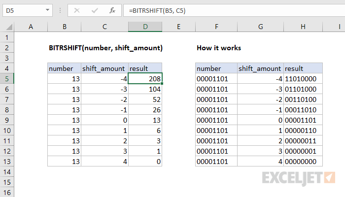Select number cell B5 showing 13
Image resolution: width=345 pixels, height=197 pixels.
click(x=64, y=79)
